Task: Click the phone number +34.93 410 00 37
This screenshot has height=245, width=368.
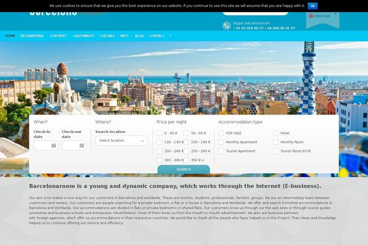Action: coord(248,28)
